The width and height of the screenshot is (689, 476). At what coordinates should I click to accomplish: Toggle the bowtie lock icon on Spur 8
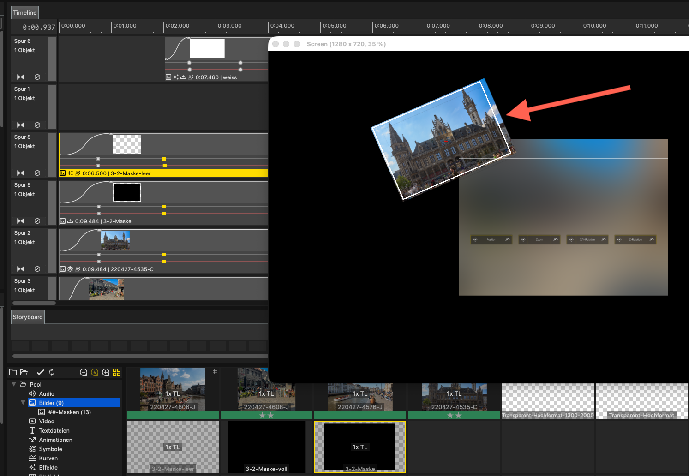pyautogui.click(x=20, y=173)
